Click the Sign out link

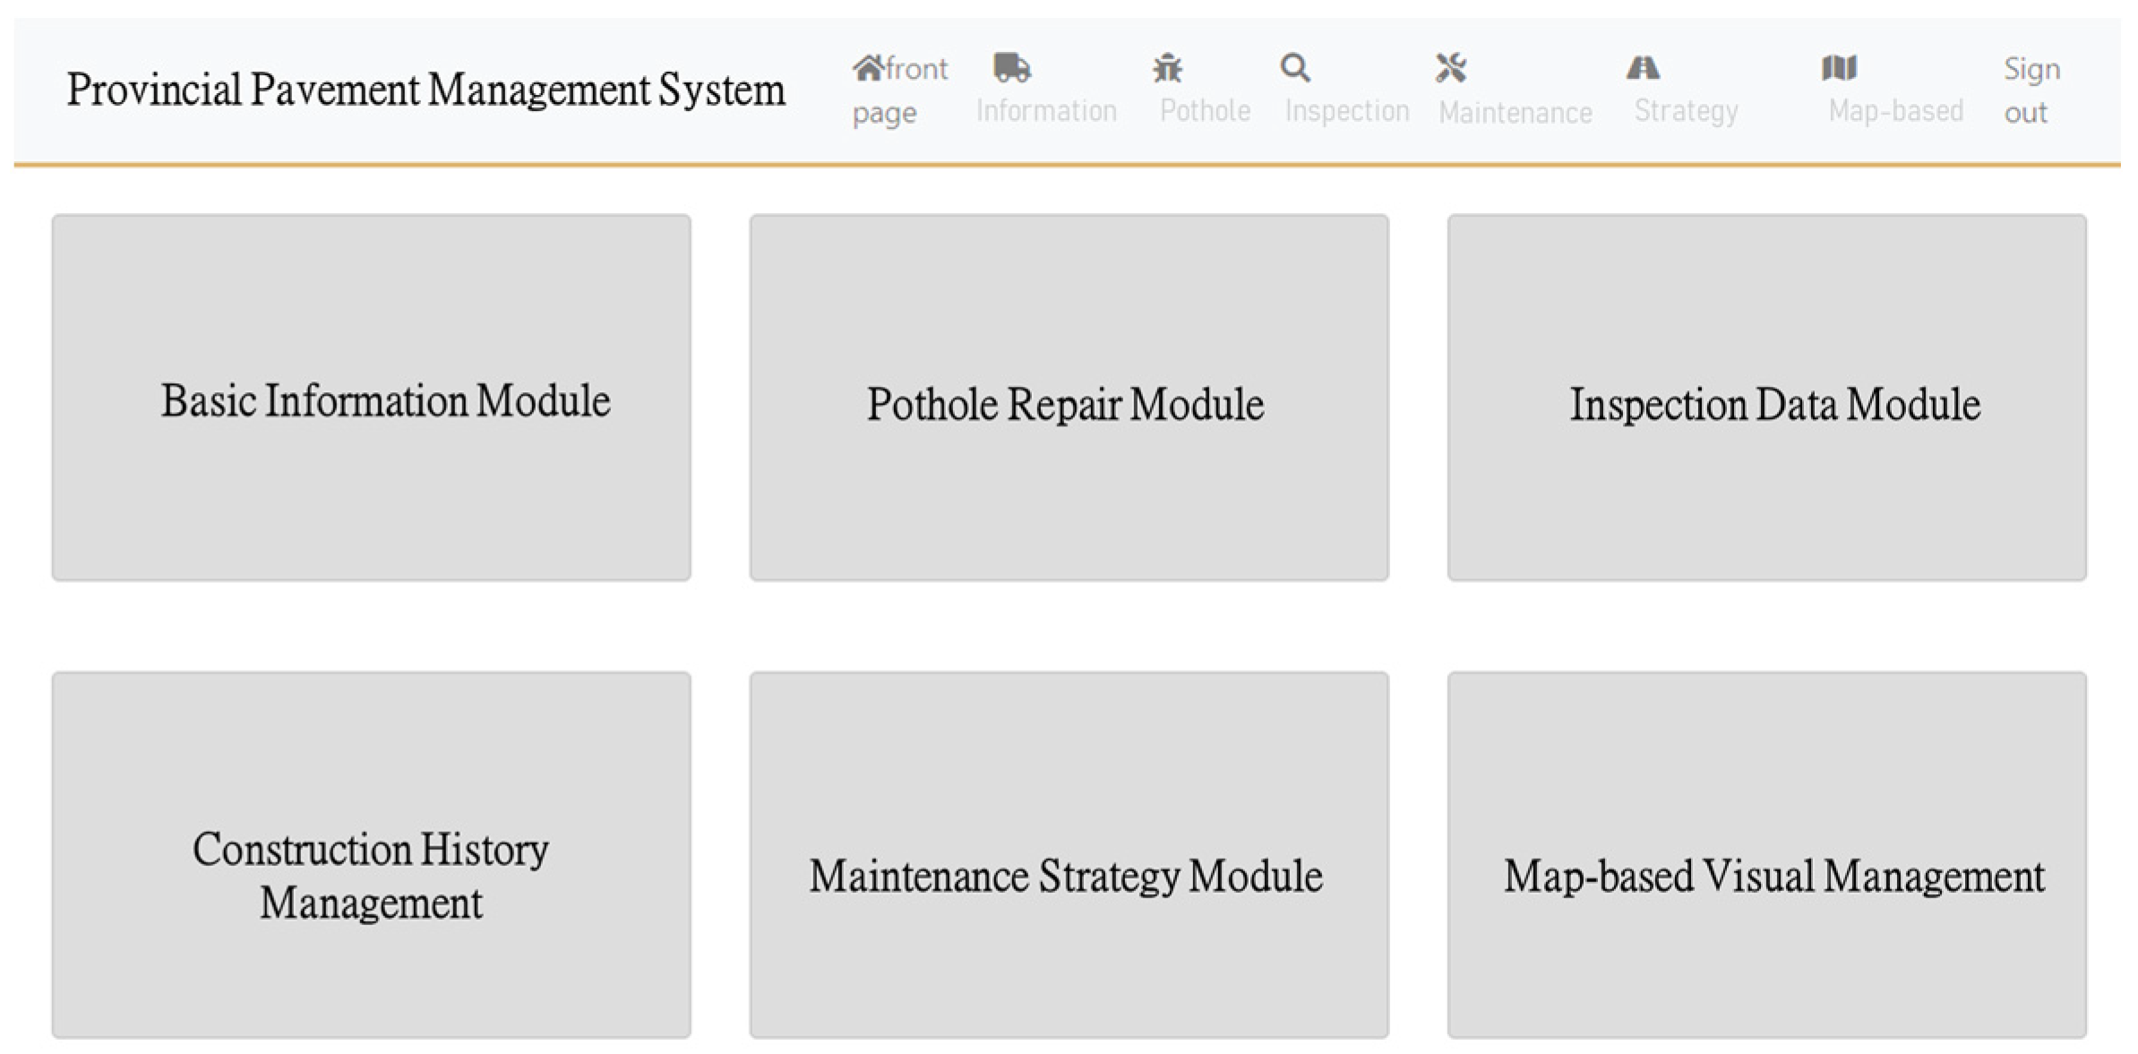[2031, 90]
